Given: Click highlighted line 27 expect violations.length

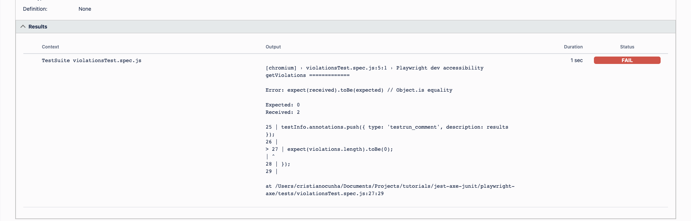Looking at the screenshot, I should [329, 149].
